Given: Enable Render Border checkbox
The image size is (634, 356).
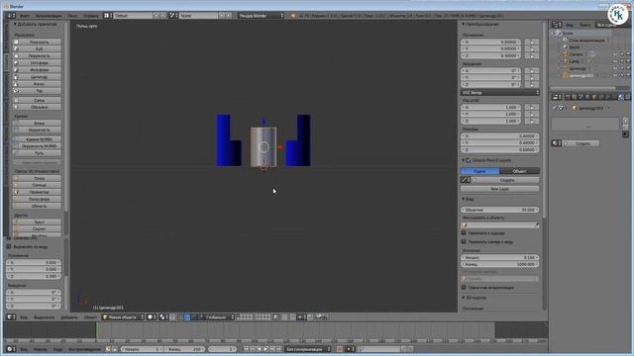Looking at the screenshot, I should click(x=464, y=288).
